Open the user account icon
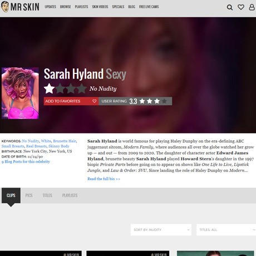256x256 pixels. click(252, 7)
